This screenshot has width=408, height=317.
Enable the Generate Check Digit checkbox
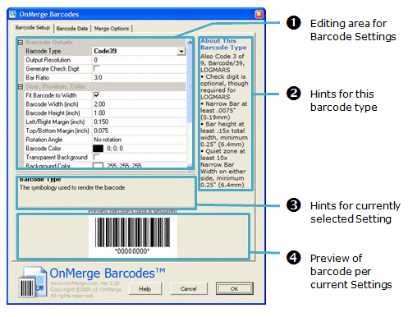pos(96,68)
